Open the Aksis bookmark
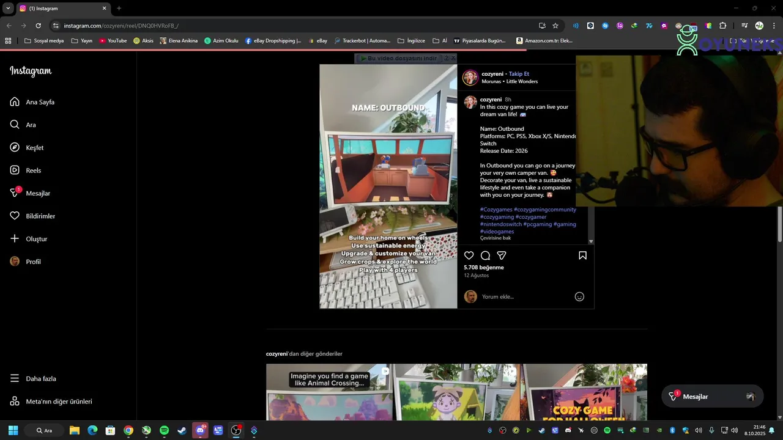 (x=143, y=41)
